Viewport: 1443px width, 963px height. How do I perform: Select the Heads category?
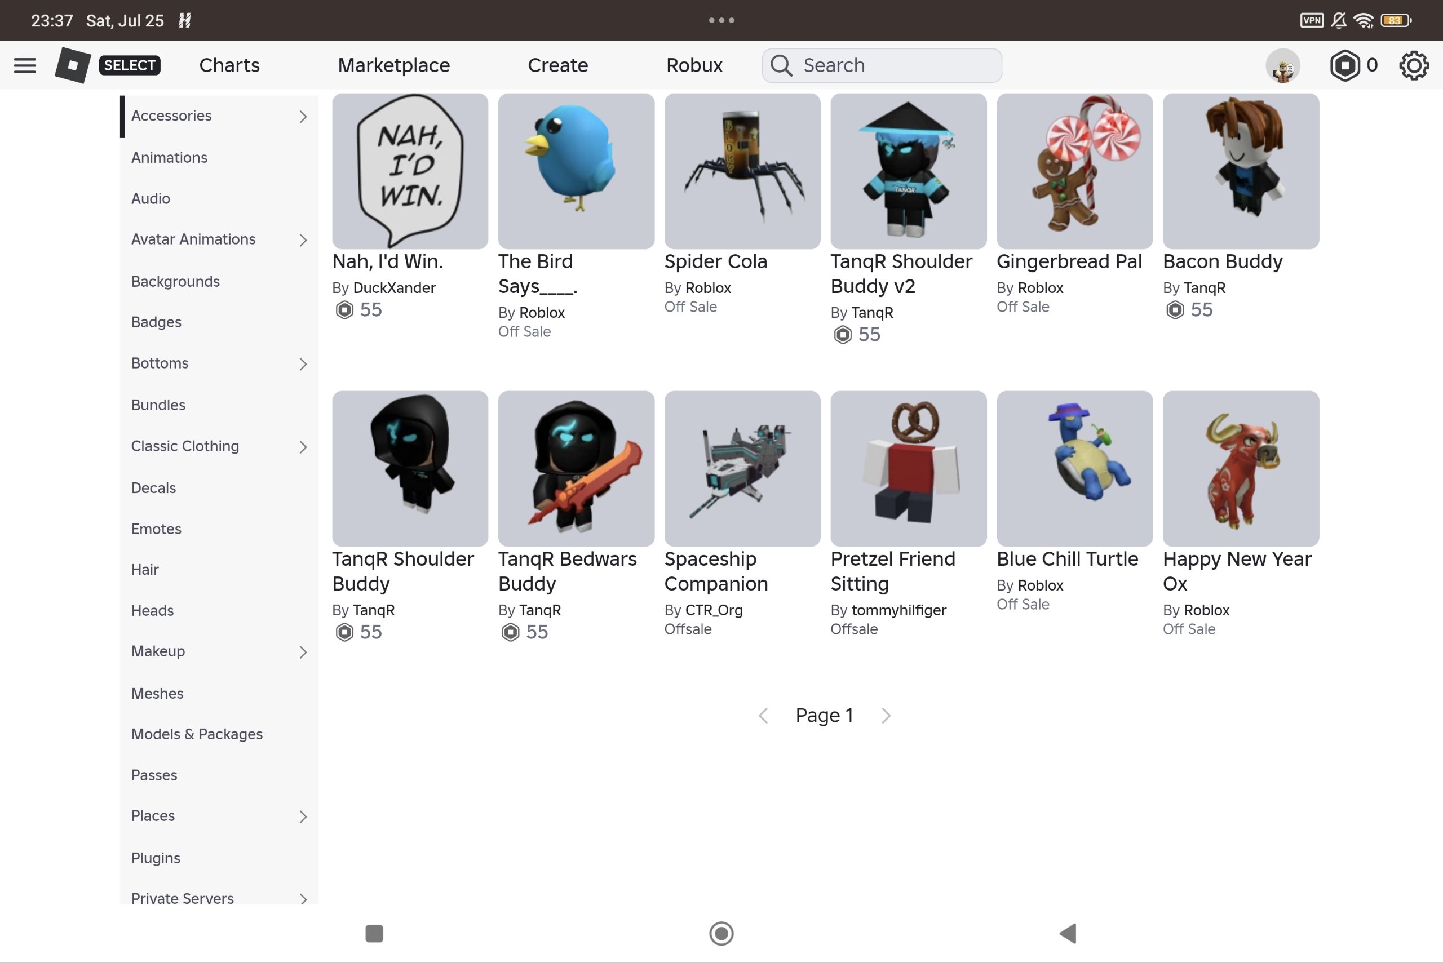(152, 610)
